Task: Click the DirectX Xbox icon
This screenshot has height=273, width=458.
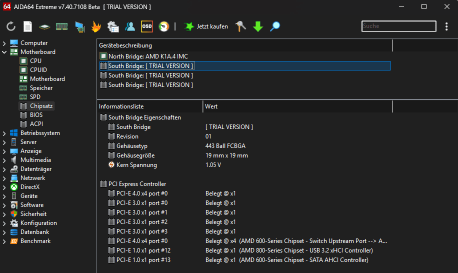Action: 13,187
